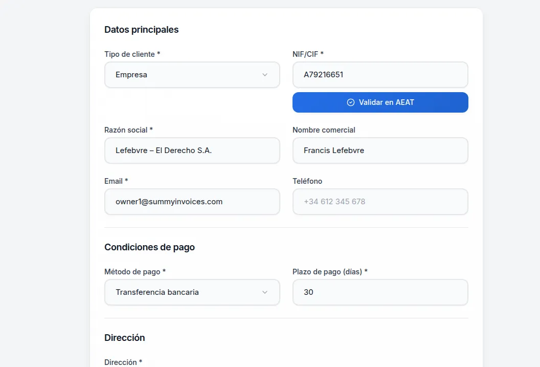
Task: Click the Plazo de pago input showing 30
Action: tap(380, 292)
